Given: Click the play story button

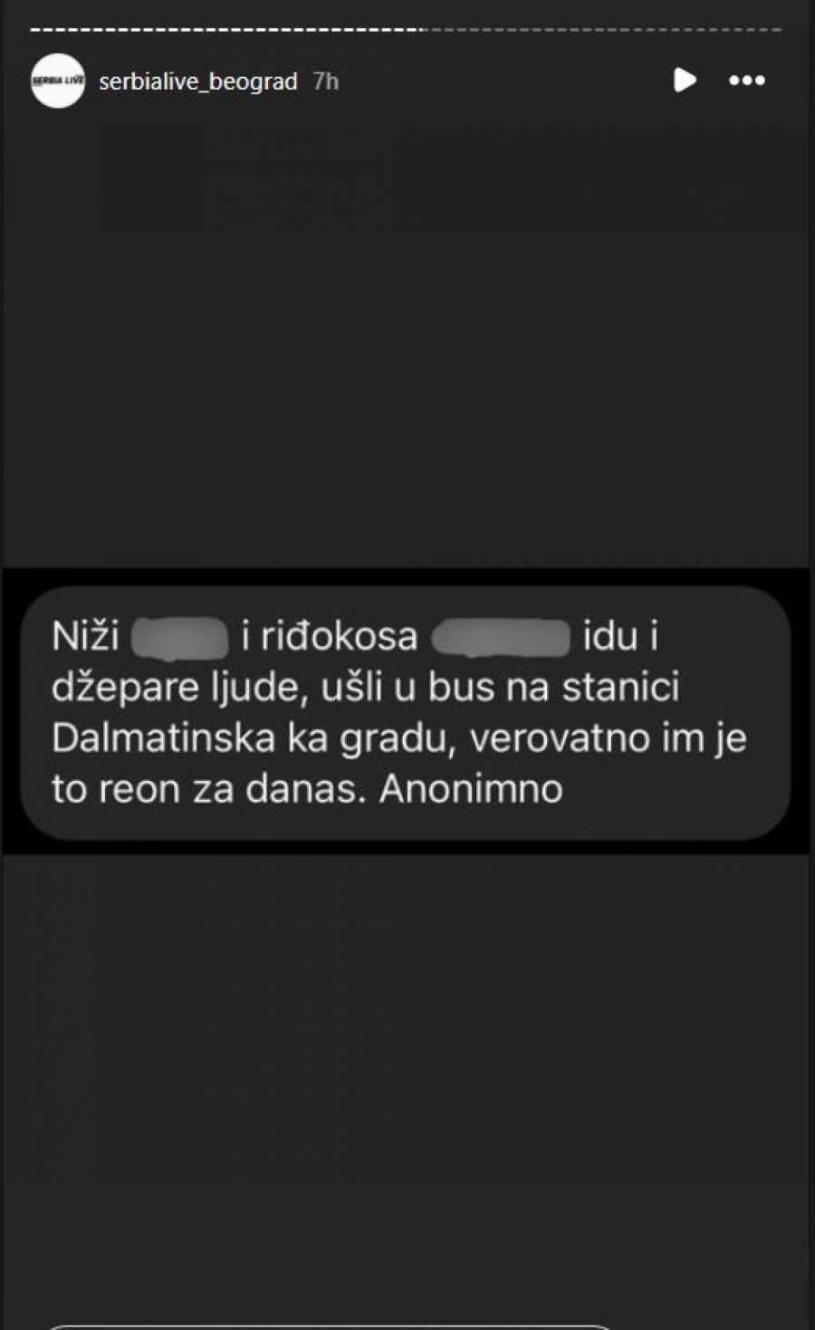Looking at the screenshot, I should point(686,81).
